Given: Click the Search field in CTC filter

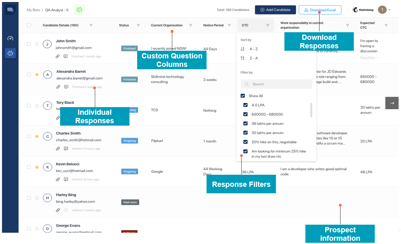Looking at the screenshot, I should (x=276, y=84).
